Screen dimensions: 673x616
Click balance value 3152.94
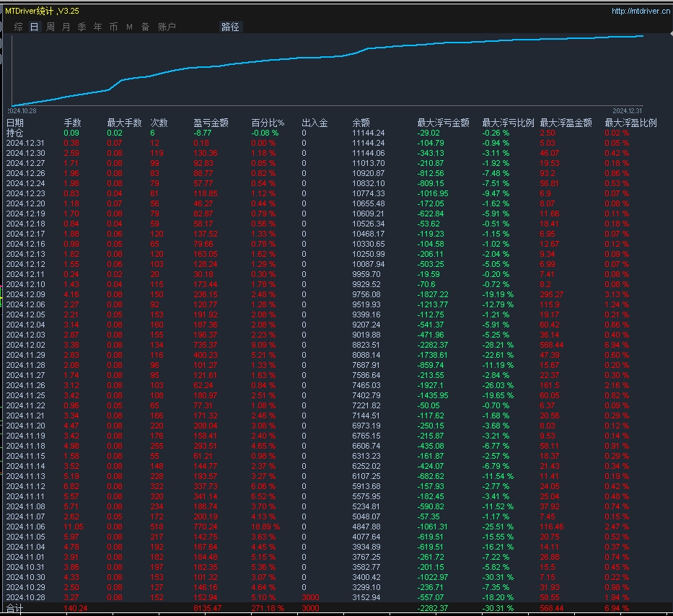(366, 597)
